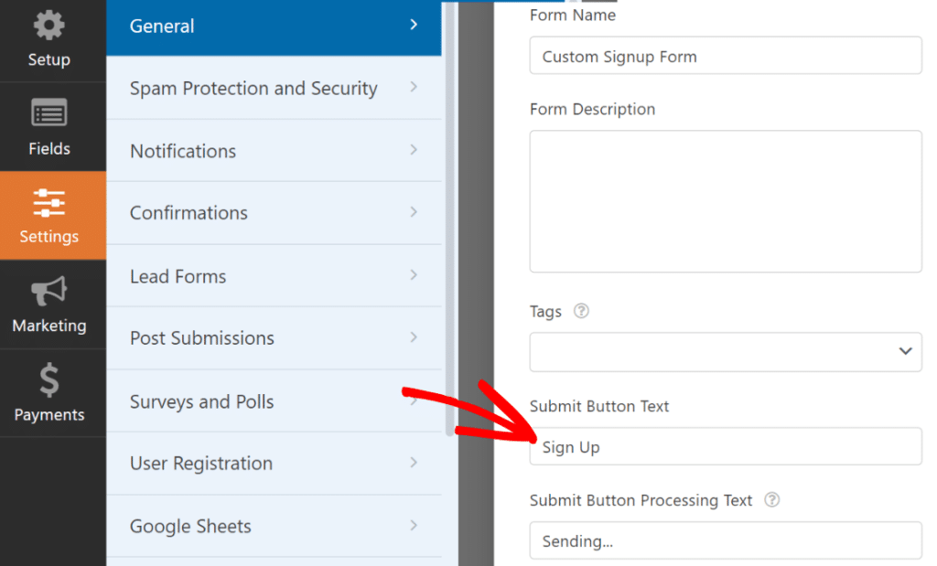
Task: Open the Tags dropdown
Action: pos(725,351)
